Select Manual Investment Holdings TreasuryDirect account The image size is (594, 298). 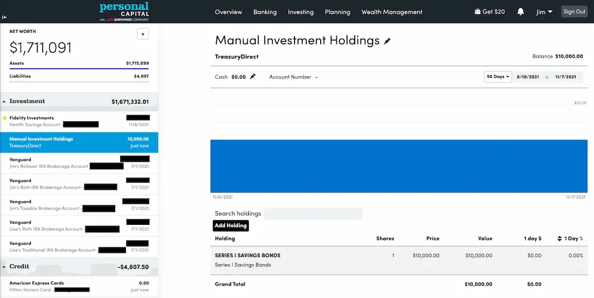click(x=79, y=142)
